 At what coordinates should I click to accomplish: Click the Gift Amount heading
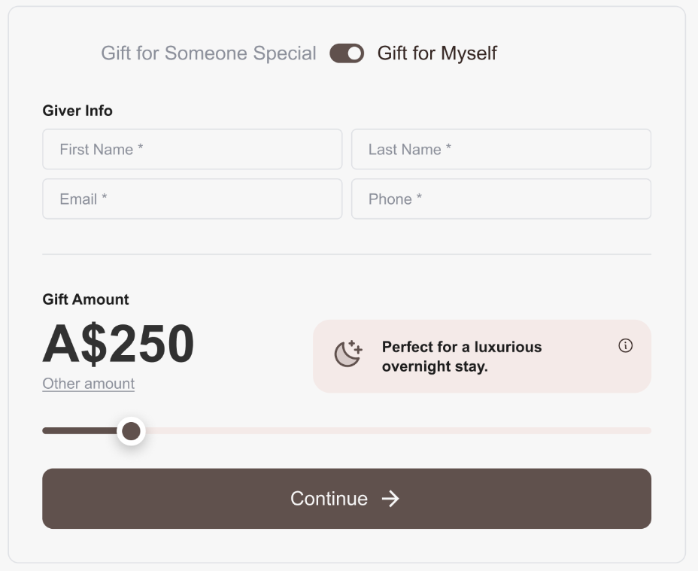coord(86,299)
